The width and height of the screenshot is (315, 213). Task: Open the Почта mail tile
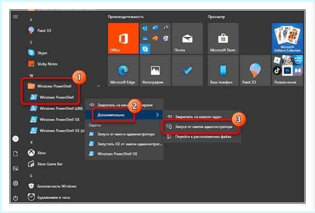(x=187, y=38)
